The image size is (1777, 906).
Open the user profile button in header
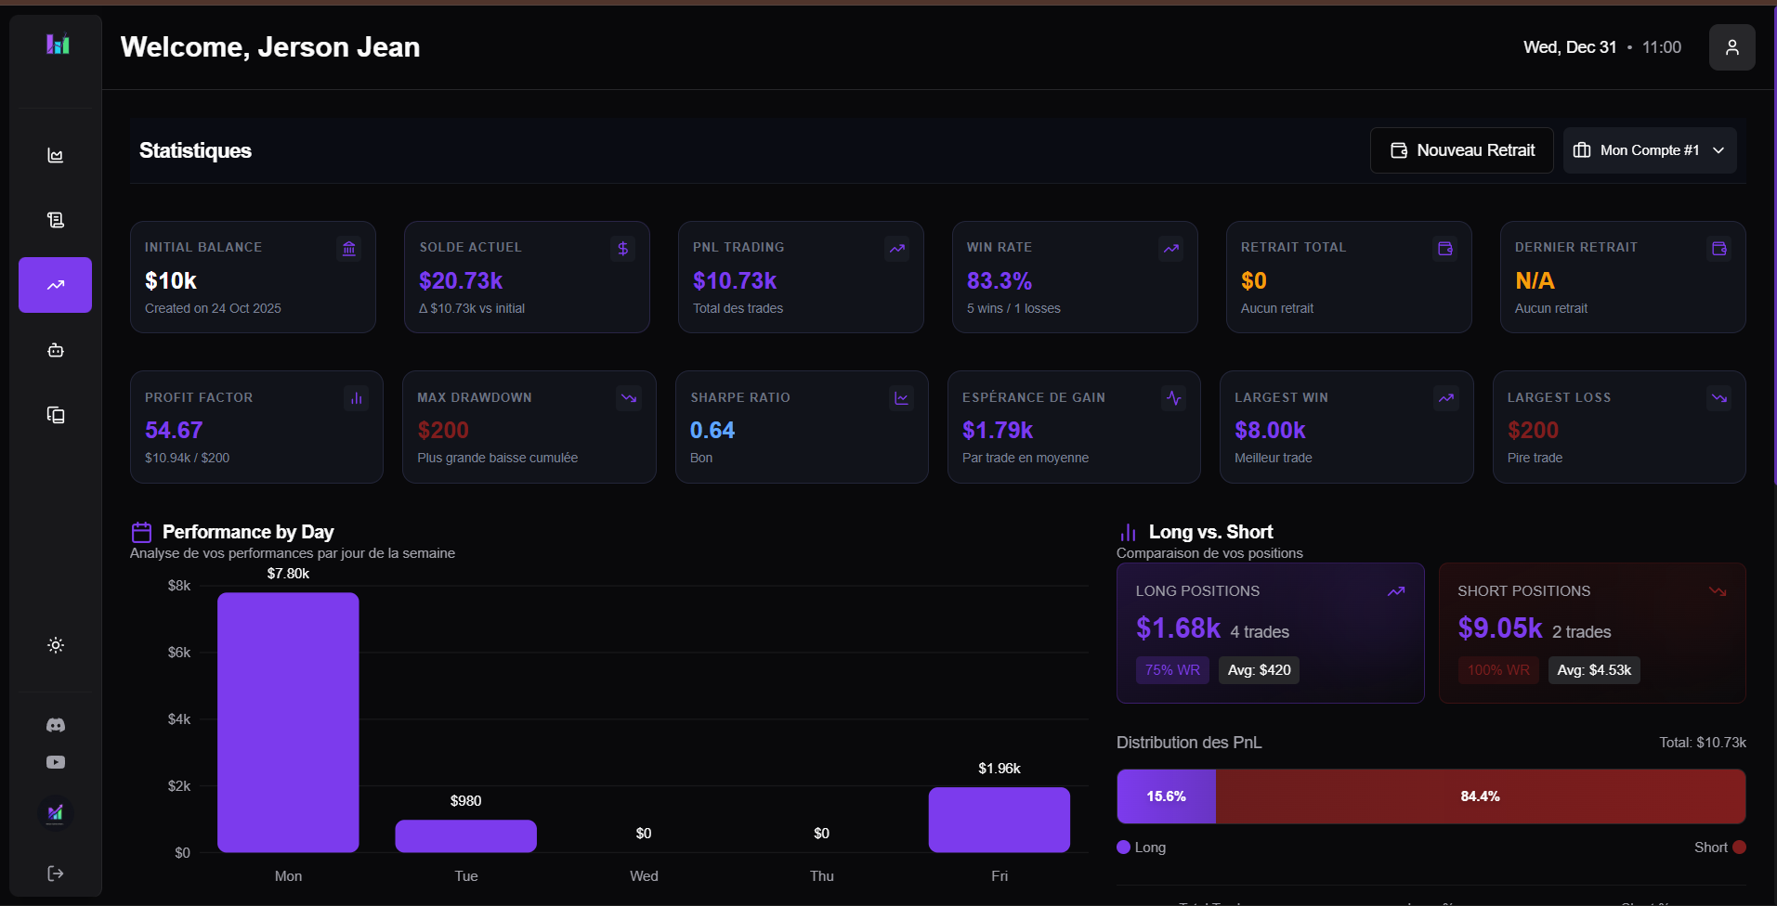click(1731, 47)
